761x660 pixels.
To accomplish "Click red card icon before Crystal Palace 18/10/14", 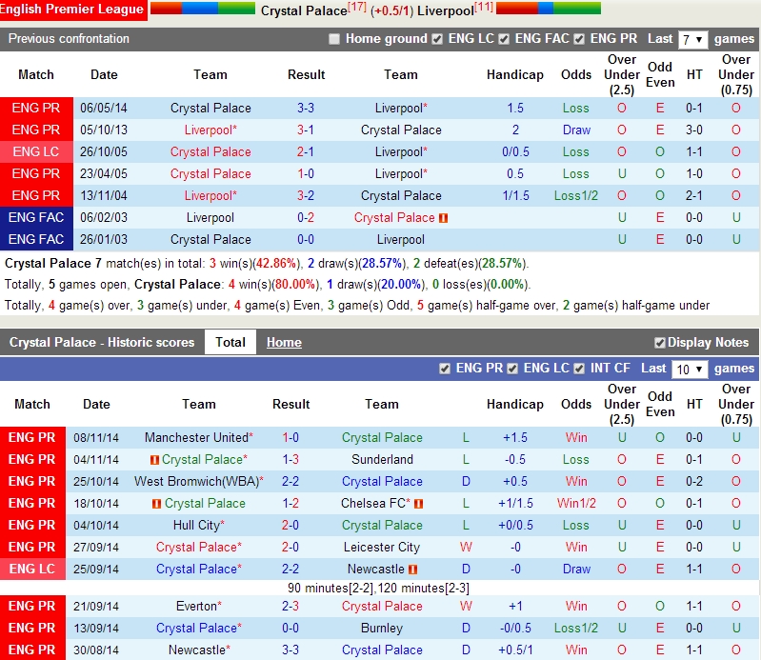I will [x=156, y=504].
